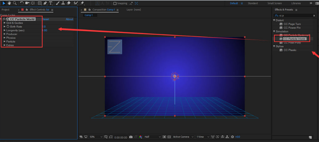The image size is (319, 142).
Task: Expand the Birth Rate property
Action: pyautogui.click(x=4, y=26)
